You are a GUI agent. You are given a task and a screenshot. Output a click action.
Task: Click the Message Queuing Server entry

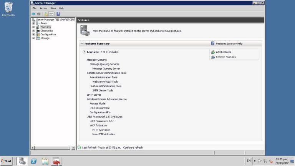point(106,68)
